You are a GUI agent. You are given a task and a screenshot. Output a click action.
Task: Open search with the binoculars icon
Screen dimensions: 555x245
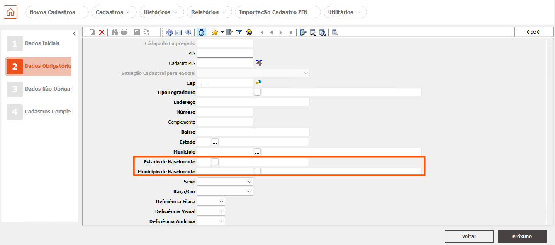point(115,32)
